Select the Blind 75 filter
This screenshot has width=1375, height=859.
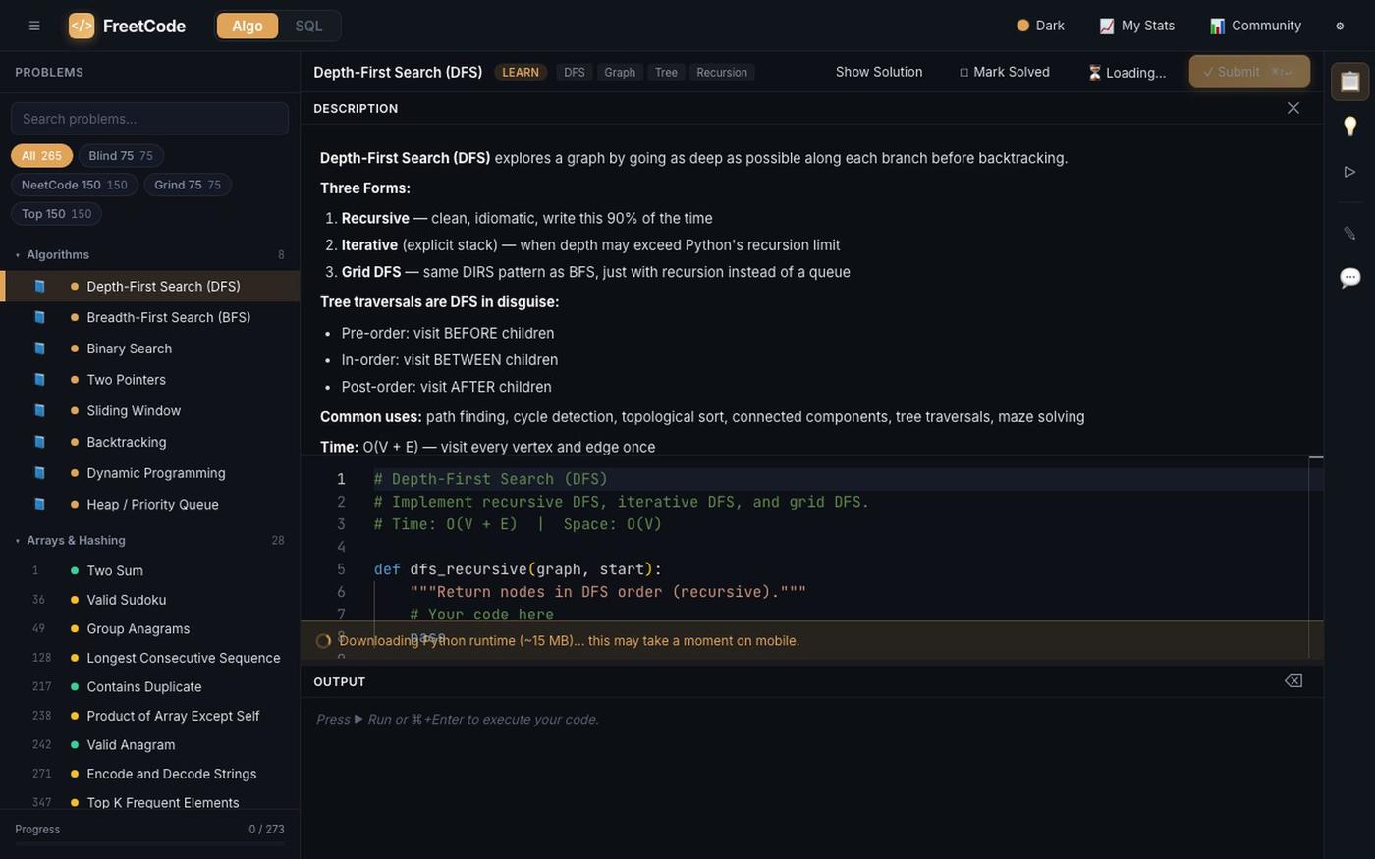point(121,156)
